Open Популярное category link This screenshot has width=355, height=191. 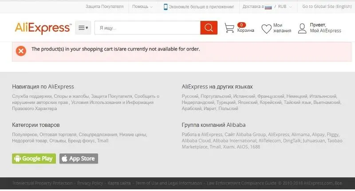tap(25, 134)
